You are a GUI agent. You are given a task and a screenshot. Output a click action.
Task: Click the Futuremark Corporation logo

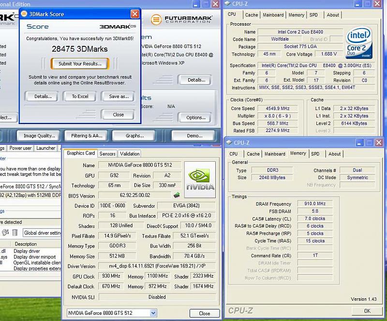181,19
